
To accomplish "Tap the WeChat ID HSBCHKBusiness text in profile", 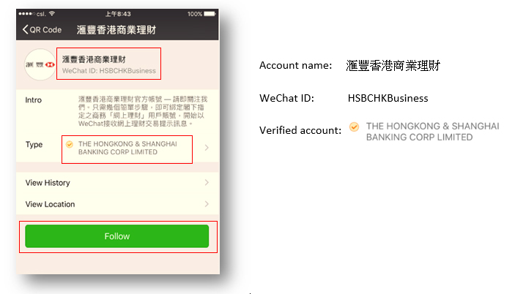I will pos(109,71).
